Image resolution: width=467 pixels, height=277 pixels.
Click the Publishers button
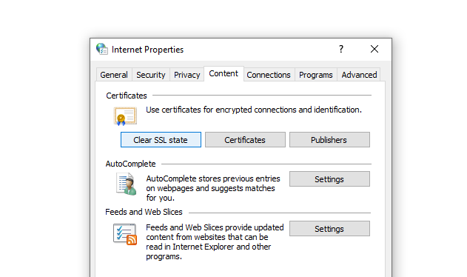[329, 140]
